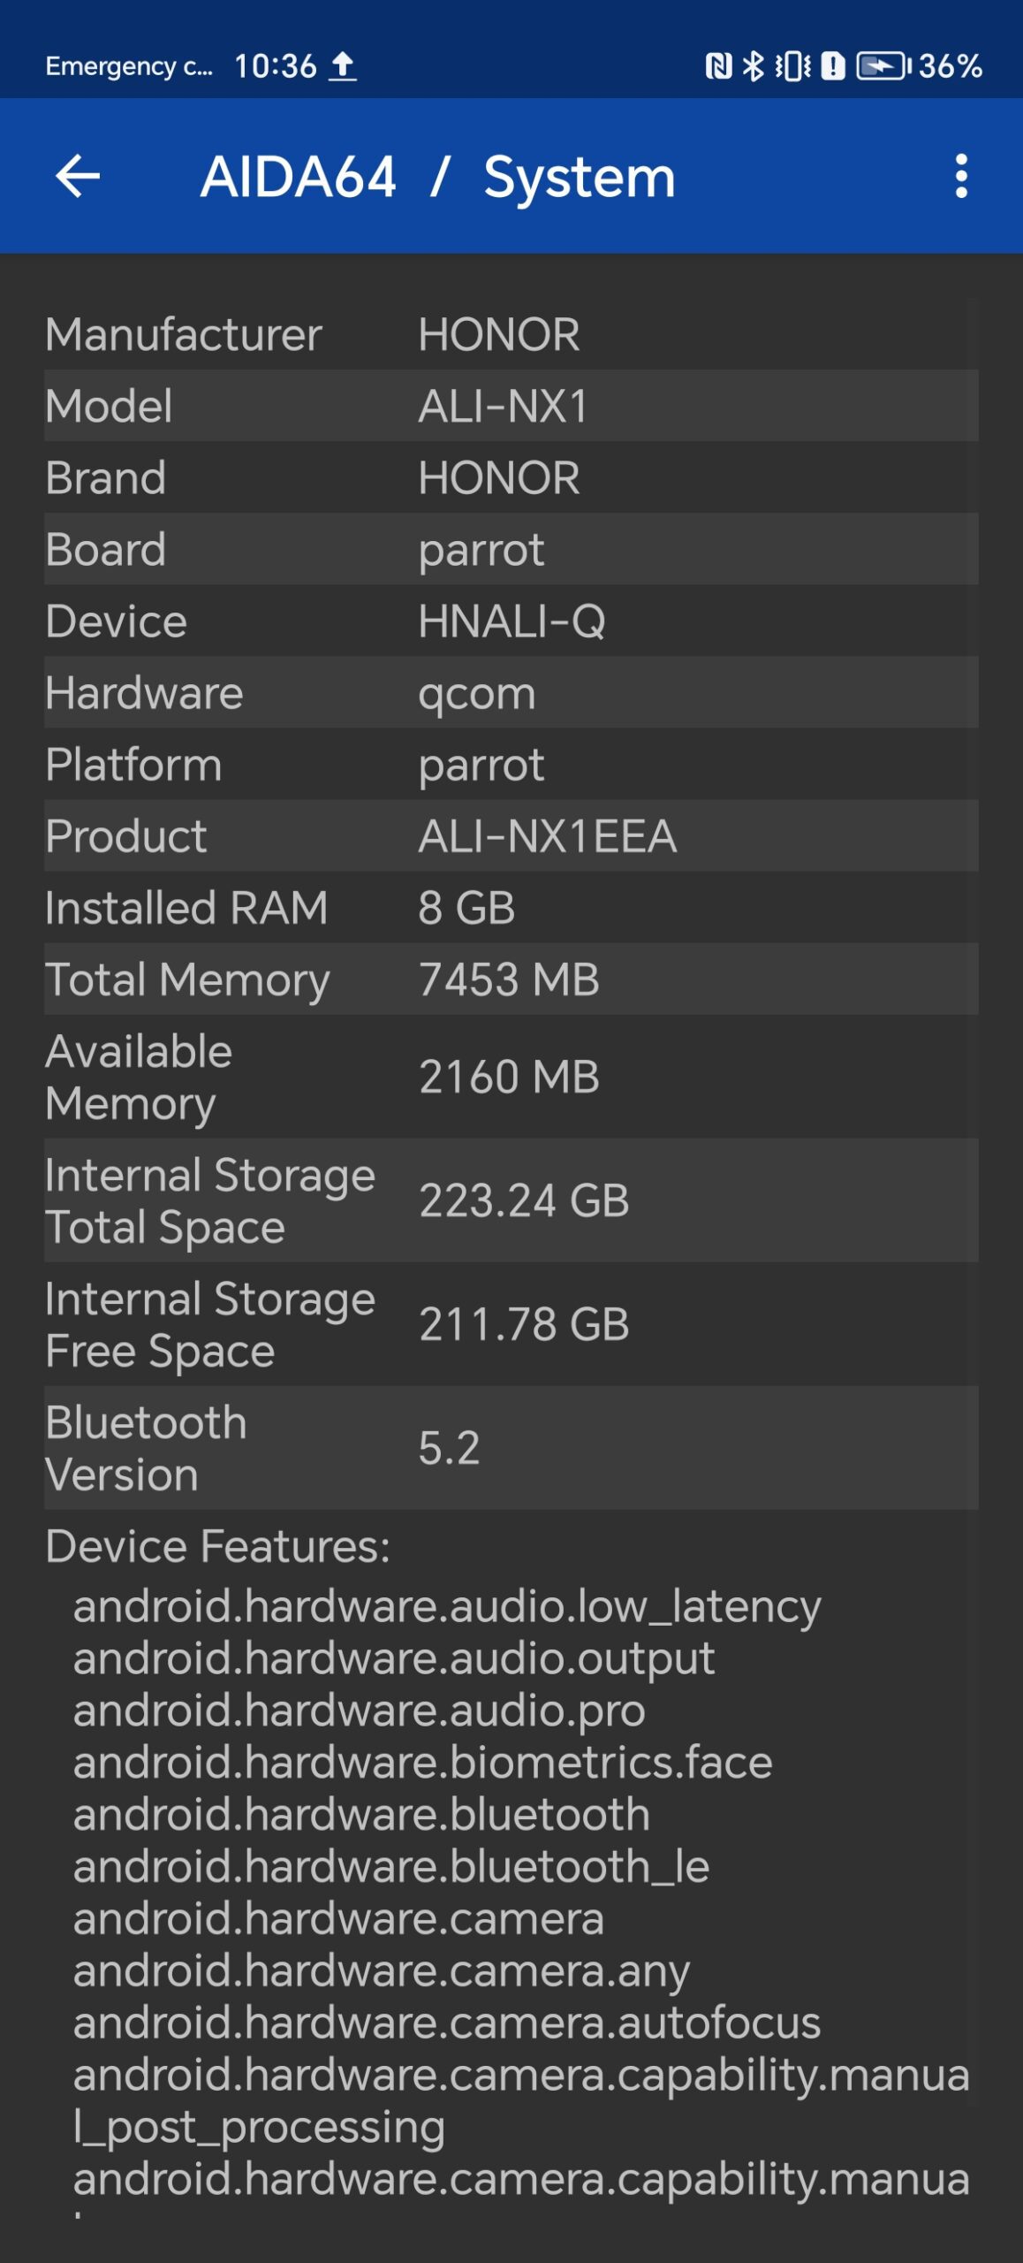Tap the Board parrot row
1023x2263 pixels.
pyautogui.click(x=511, y=549)
